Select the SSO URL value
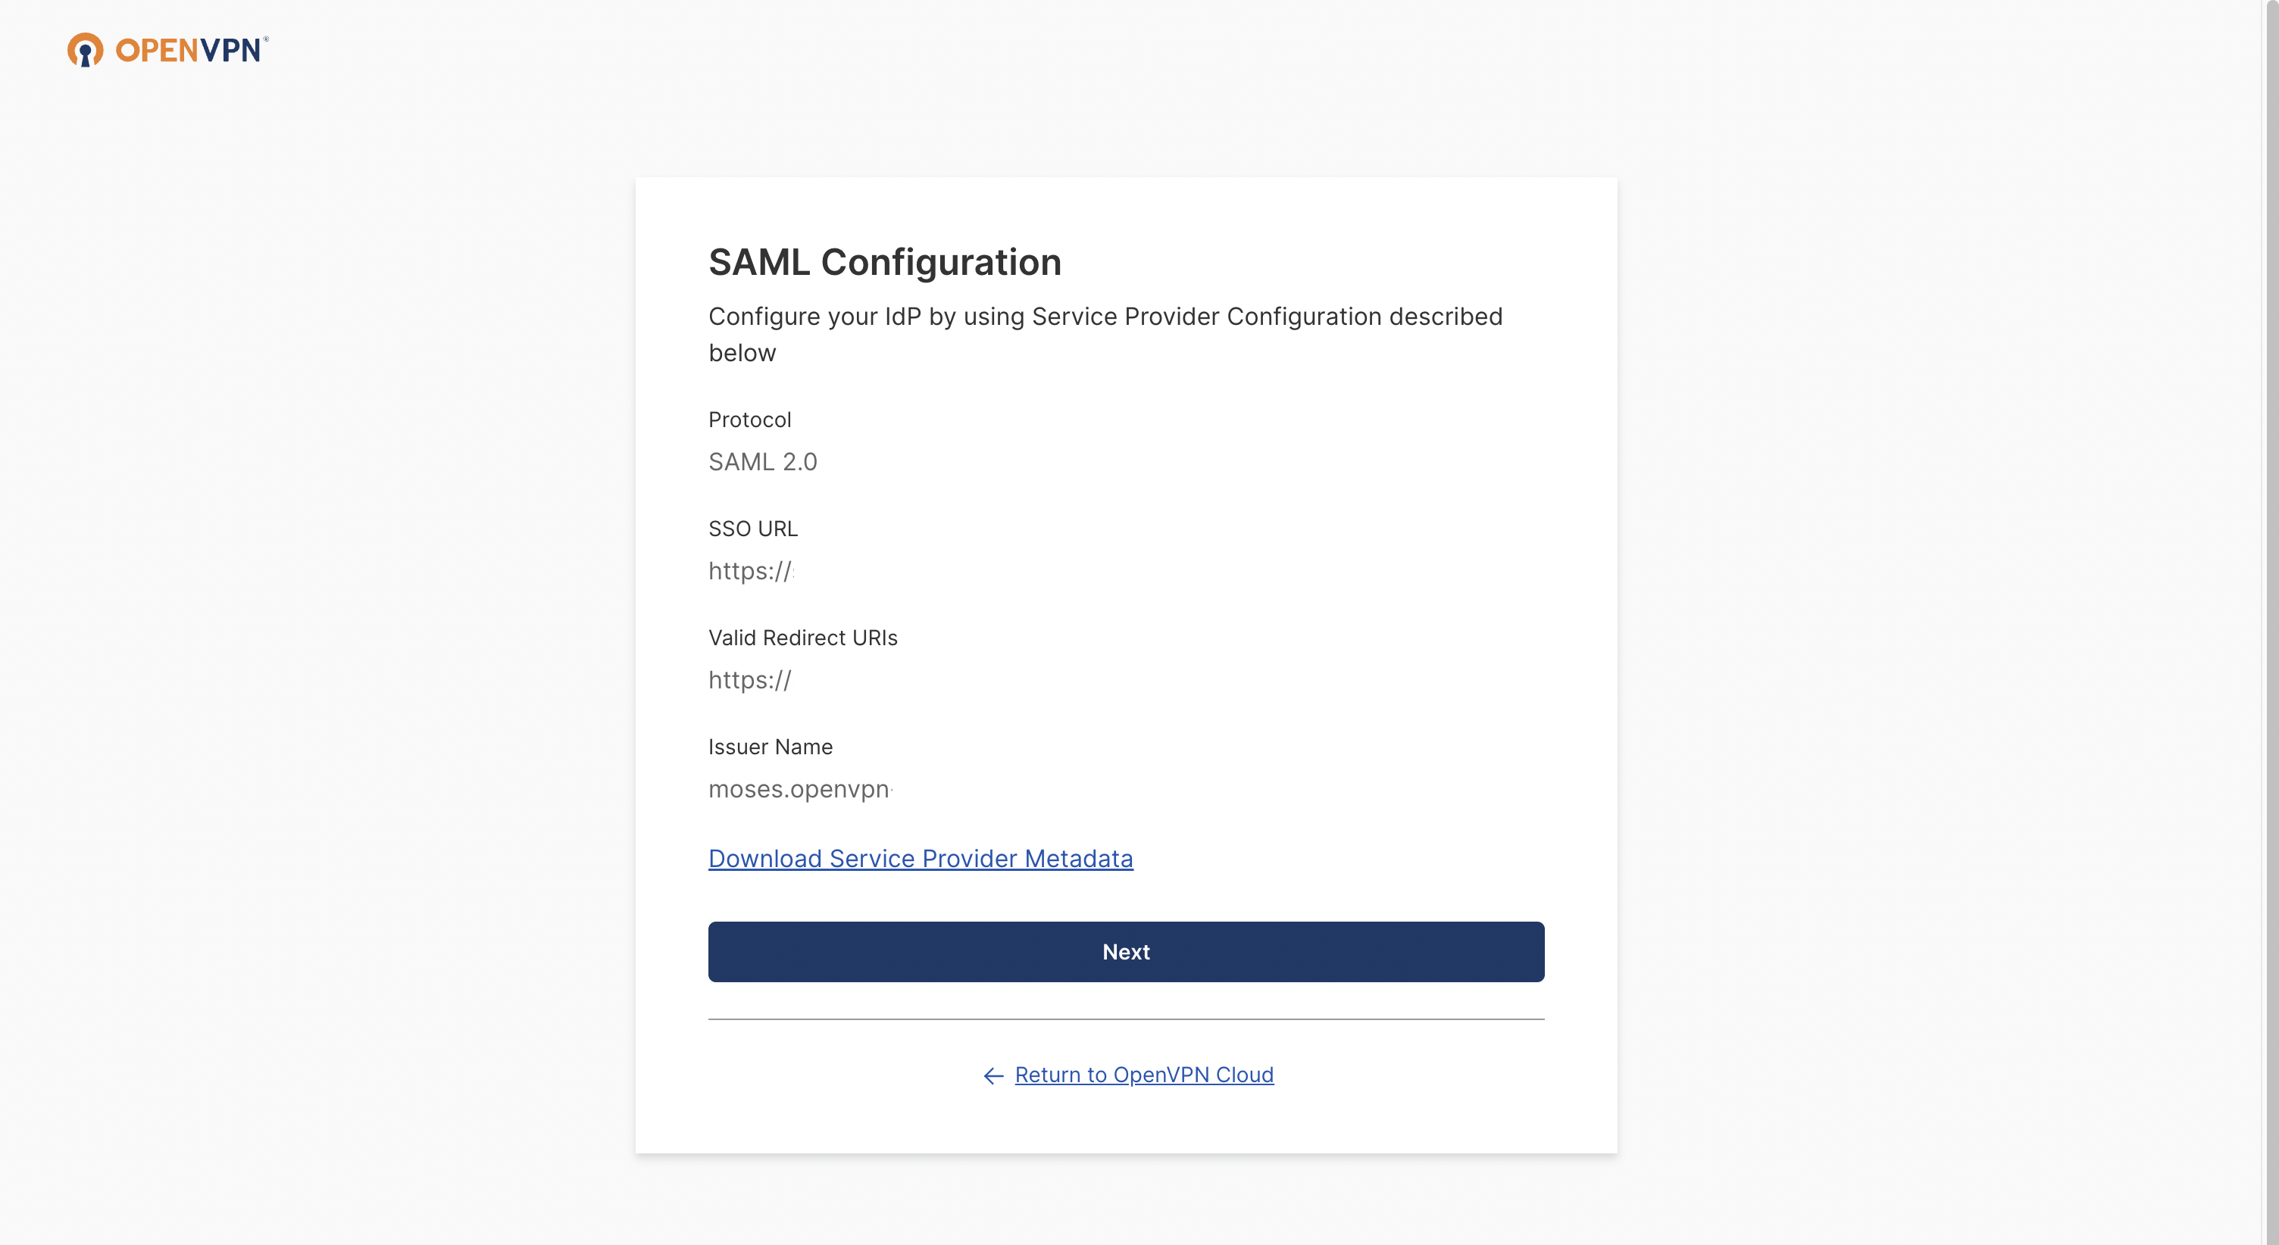The image size is (2279, 1245). coord(751,571)
